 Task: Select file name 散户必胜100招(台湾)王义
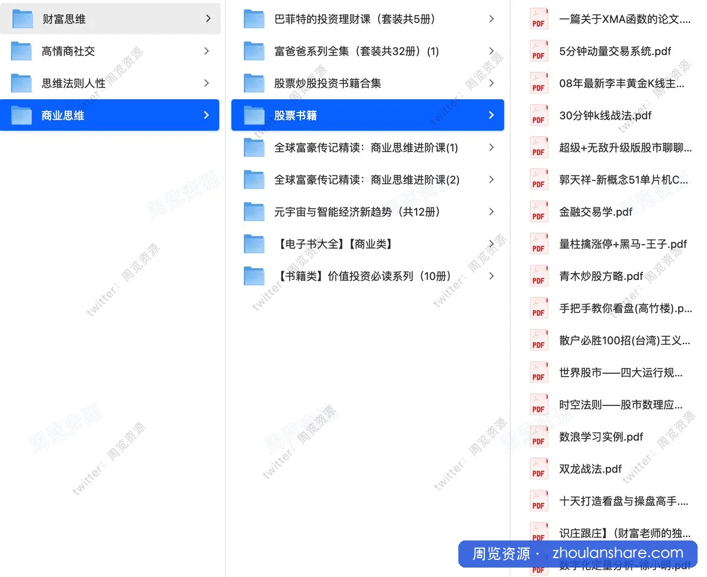pyautogui.click(x=625, y=340)
